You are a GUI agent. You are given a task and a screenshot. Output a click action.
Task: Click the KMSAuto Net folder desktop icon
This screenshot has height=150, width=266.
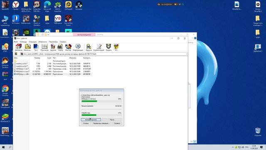coord(26,7)
